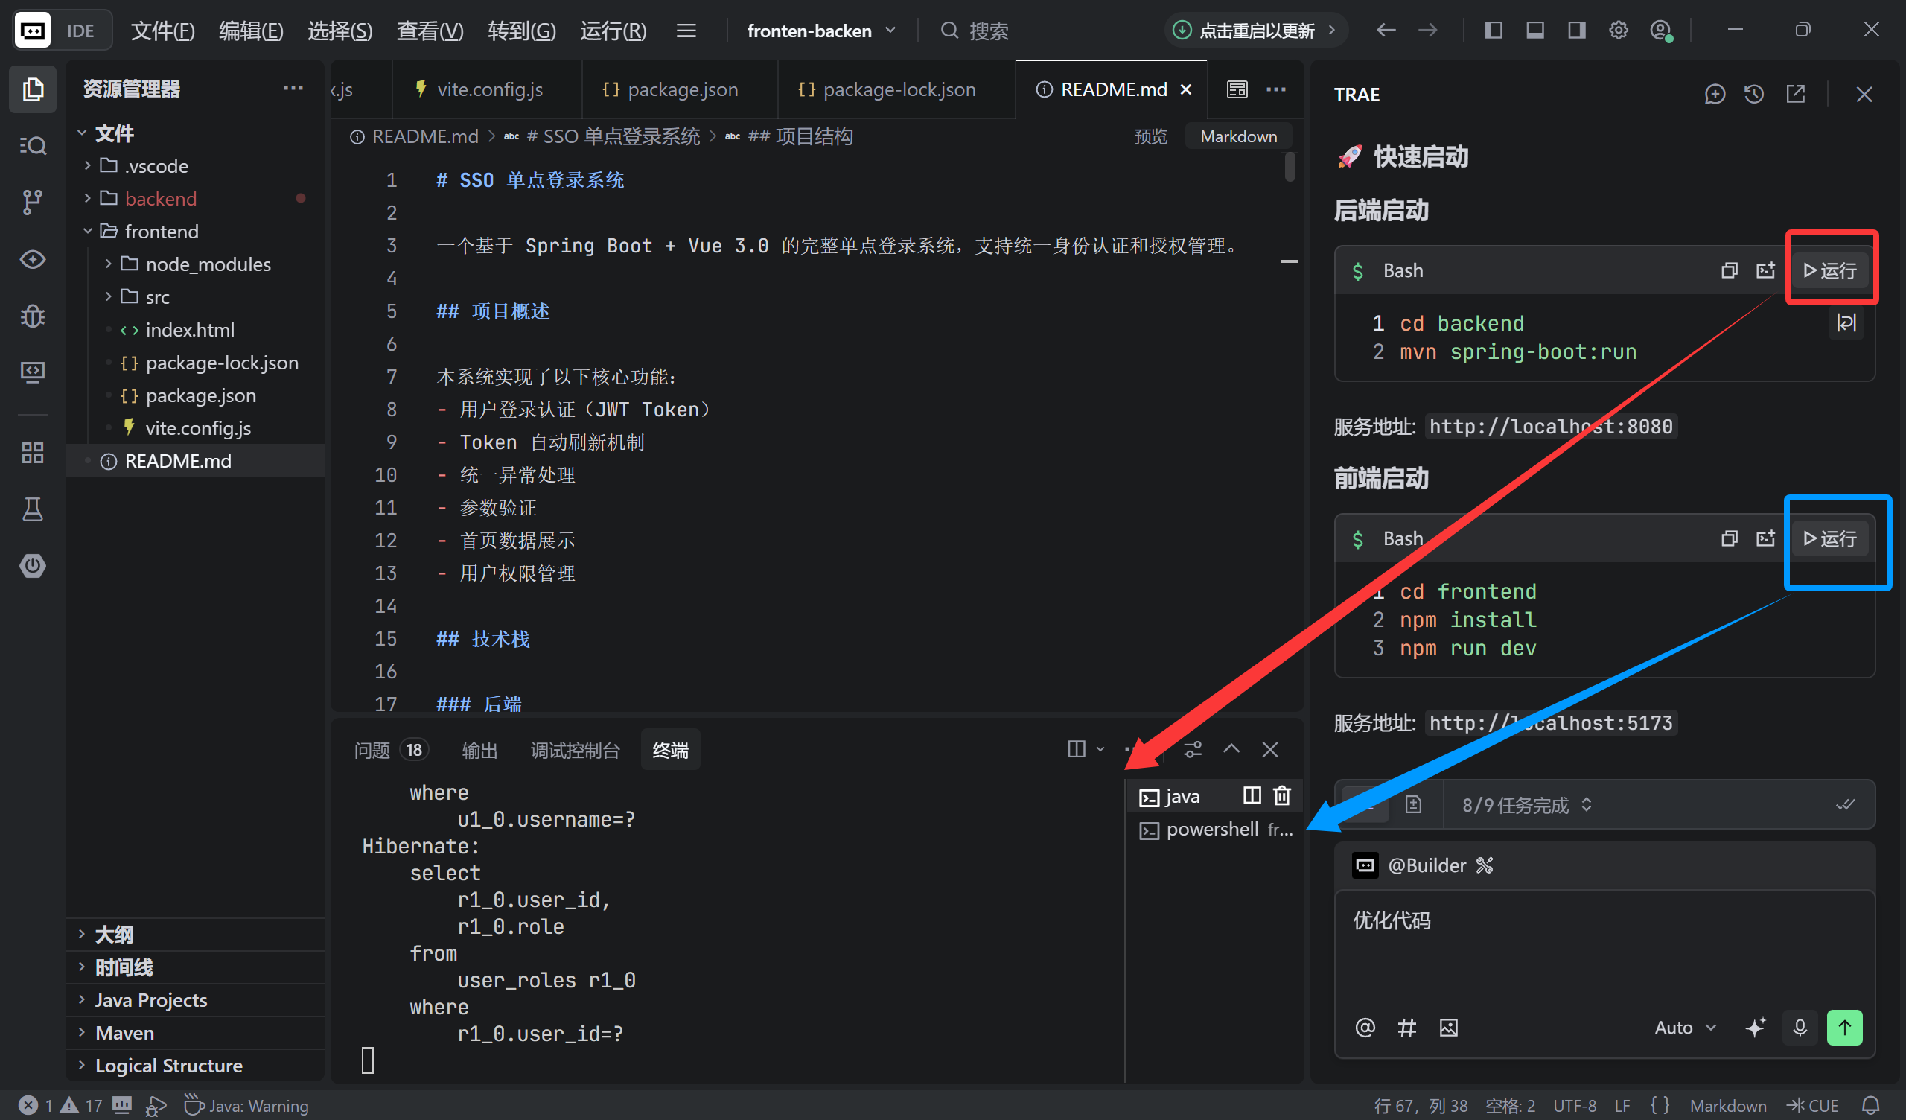Split the java terminal
Screen dimensions: 1906x1120
coord(1252,795)
